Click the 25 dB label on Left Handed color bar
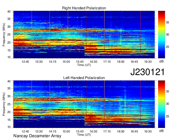 click(167, 116)
